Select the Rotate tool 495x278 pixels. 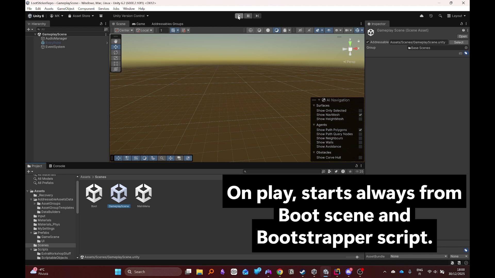[116, 53]
